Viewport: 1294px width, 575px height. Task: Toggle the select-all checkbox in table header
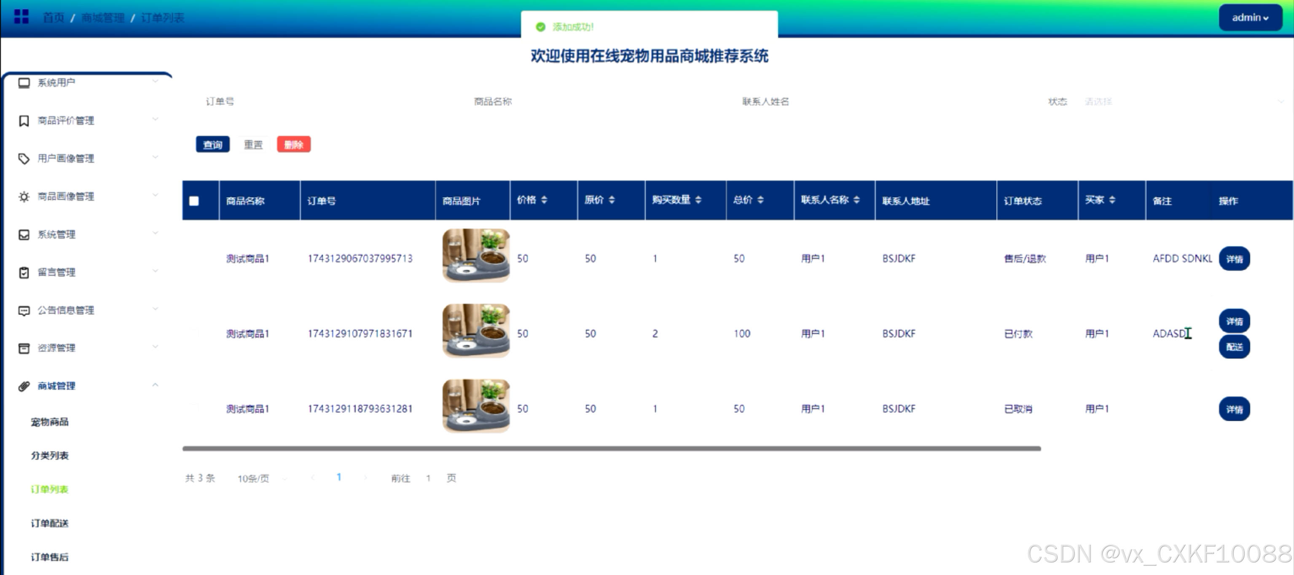194,201
